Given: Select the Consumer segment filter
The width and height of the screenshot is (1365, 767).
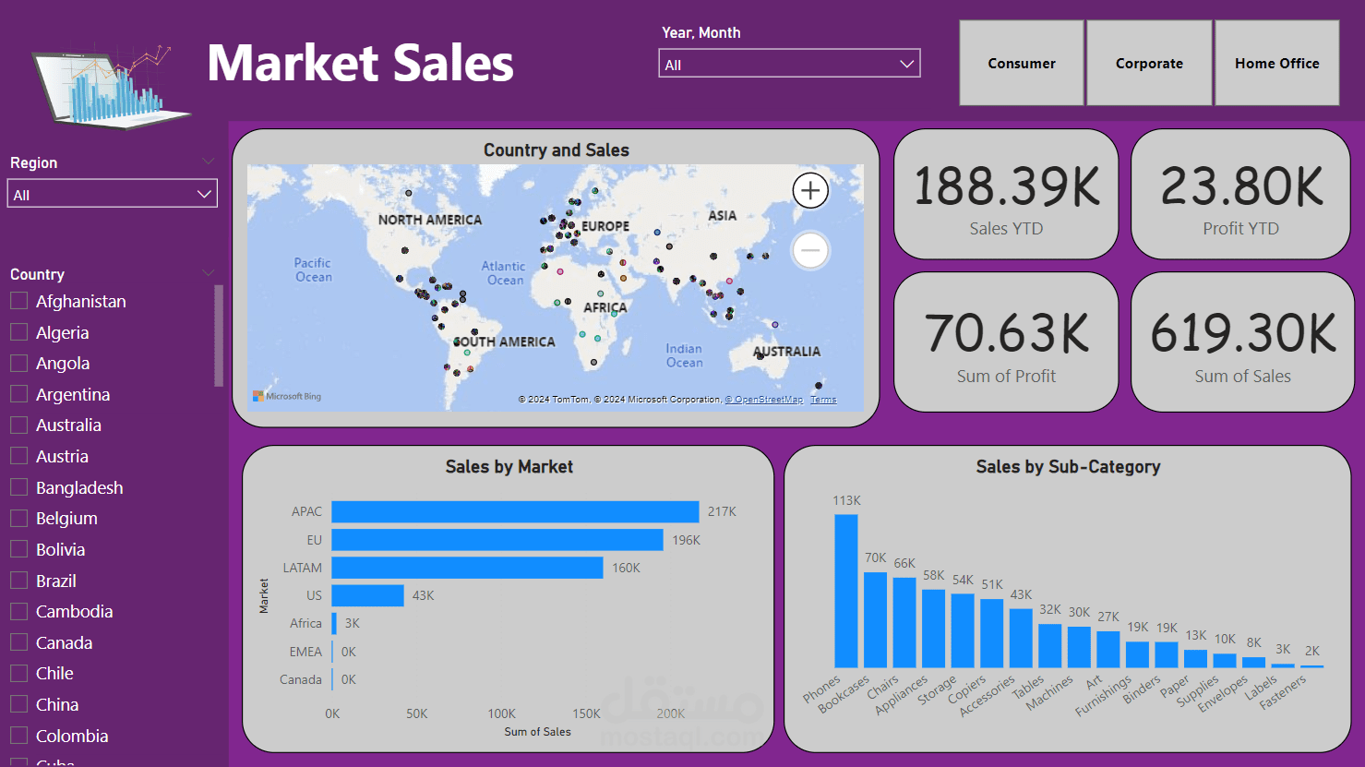Looking at the screenshot, I should point(1021,63).
